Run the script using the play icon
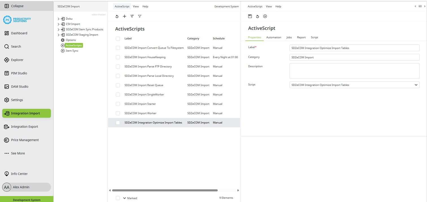Screen dimensions: 427x202 coord(265,16)
